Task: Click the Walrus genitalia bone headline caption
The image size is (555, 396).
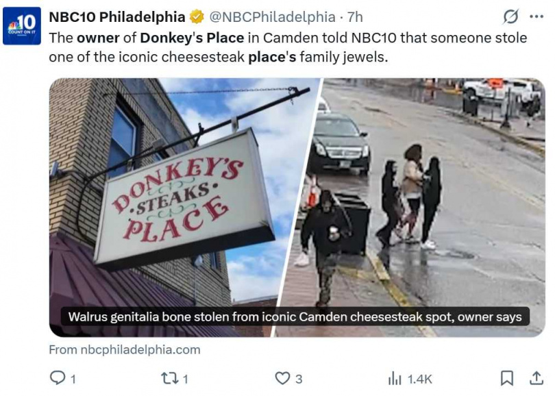Action: [295, 317]
